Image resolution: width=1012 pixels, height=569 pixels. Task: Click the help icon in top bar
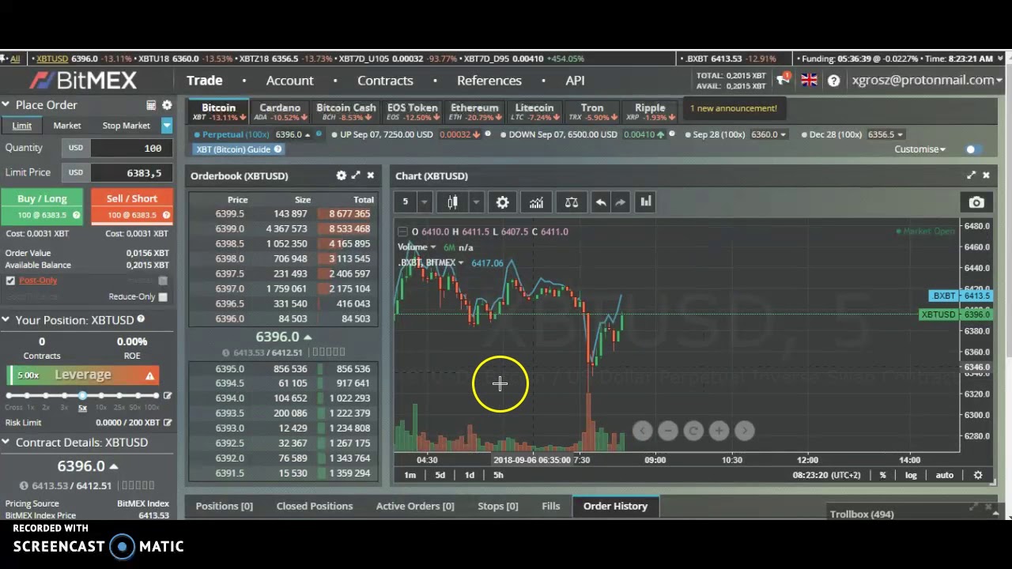[x=833, y=81]
